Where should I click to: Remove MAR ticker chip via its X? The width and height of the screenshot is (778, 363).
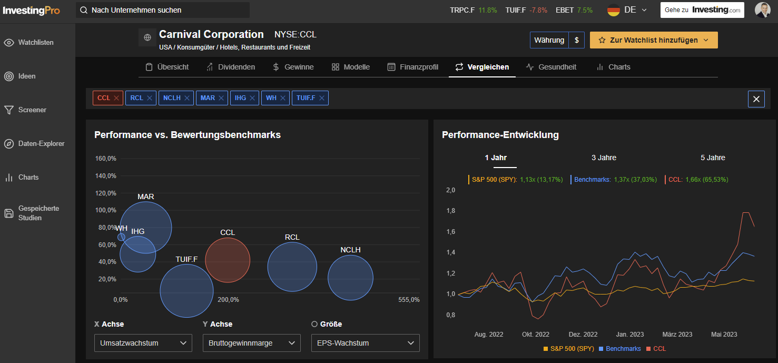point(221,98)
